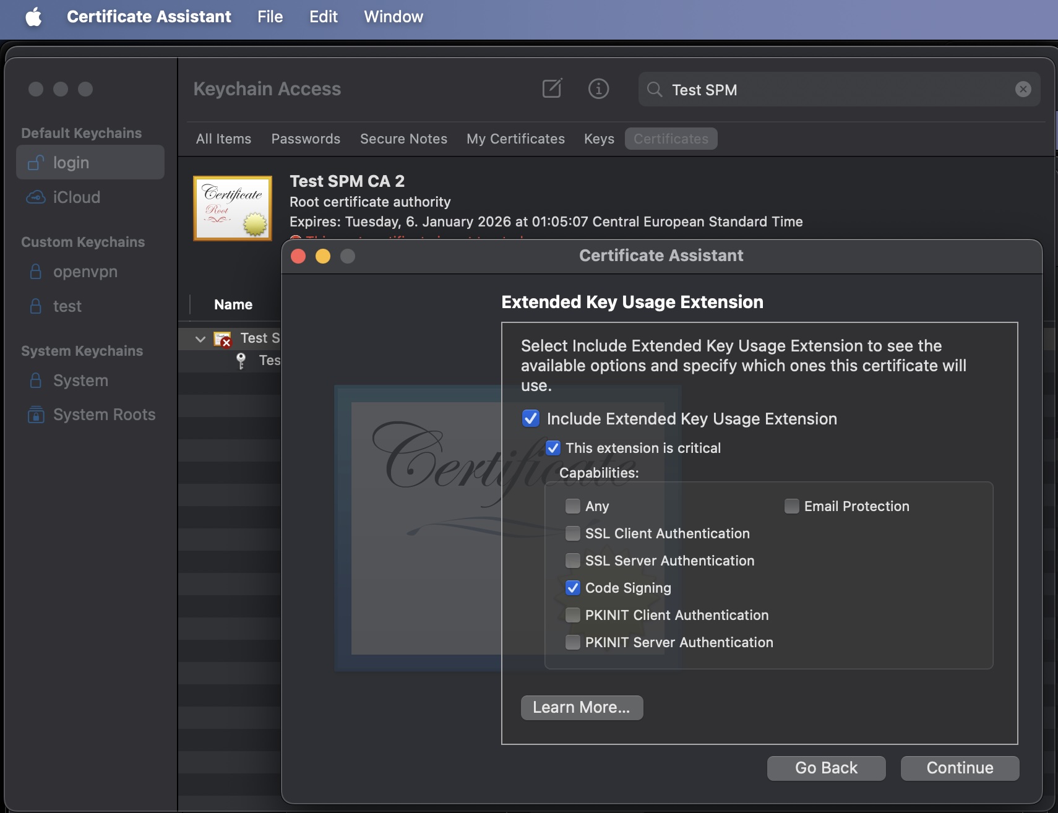Click the Extended Key Usage Extension heading
This screenshot has width=1058, height=813.
[632, 302]
